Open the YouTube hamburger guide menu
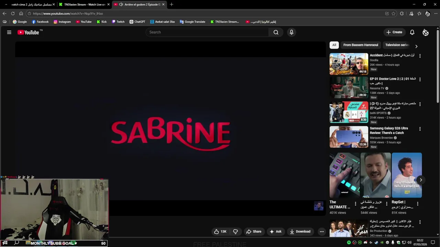The width and height of the screenshot is (440, 247). (x=9, y=32)
